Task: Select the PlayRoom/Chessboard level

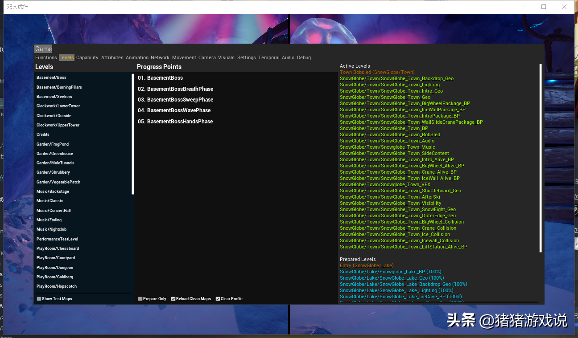Action: coord(58,248)
